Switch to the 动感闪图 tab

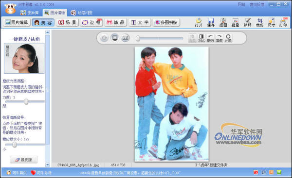tap(81, 13)
